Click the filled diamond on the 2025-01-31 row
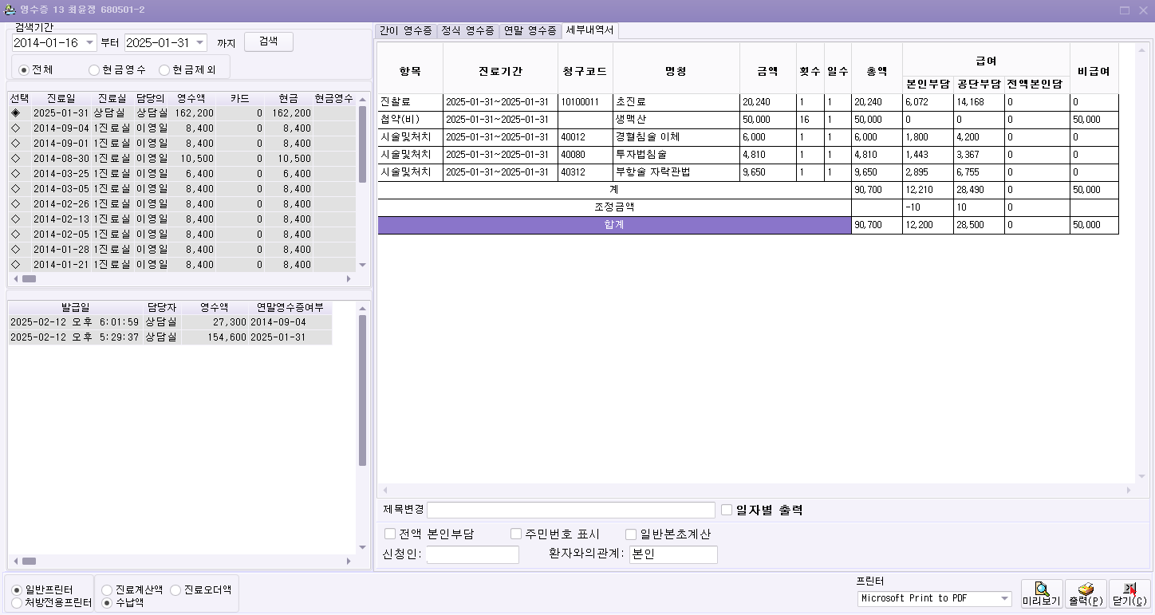This screenshot has width=1155, height=615. click(15, 113)
